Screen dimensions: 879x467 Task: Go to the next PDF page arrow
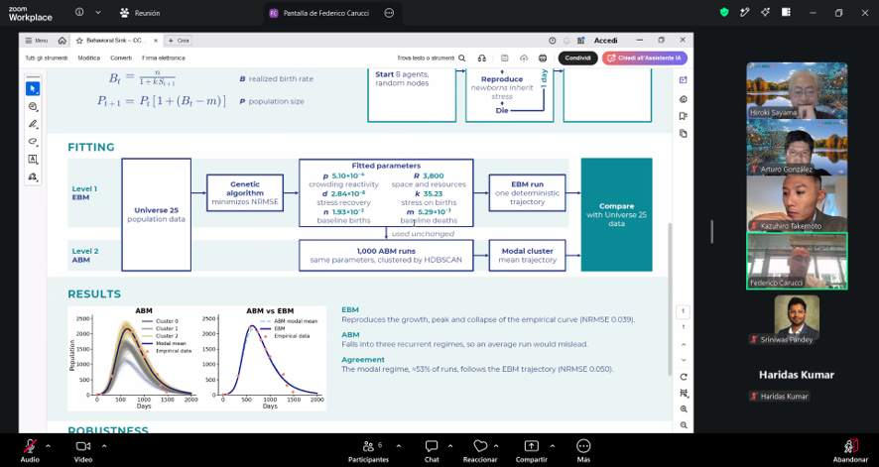tap(683, 360)
